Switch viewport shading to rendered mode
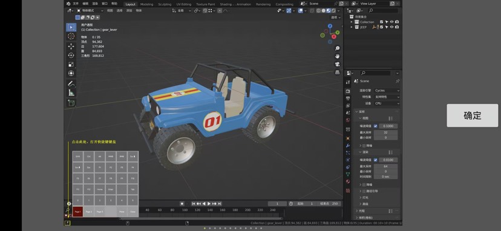Image resolution: width=501 pixels, height=231 pixels. [333, 10]
